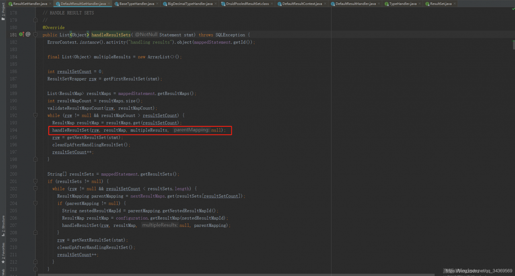Screen dimensions: 515x276
Task: Click the @Override annotation
Action: coord(54,28)
